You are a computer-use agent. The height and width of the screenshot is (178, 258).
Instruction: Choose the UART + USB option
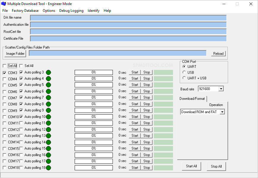click(x=184, y=78)
